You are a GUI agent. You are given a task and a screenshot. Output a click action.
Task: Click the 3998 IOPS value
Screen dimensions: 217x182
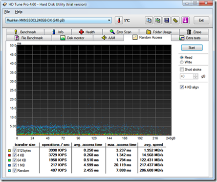pos(58,150)
